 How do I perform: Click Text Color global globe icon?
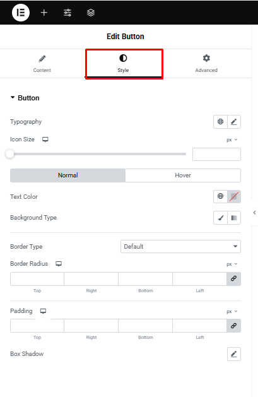coord(220,196)
